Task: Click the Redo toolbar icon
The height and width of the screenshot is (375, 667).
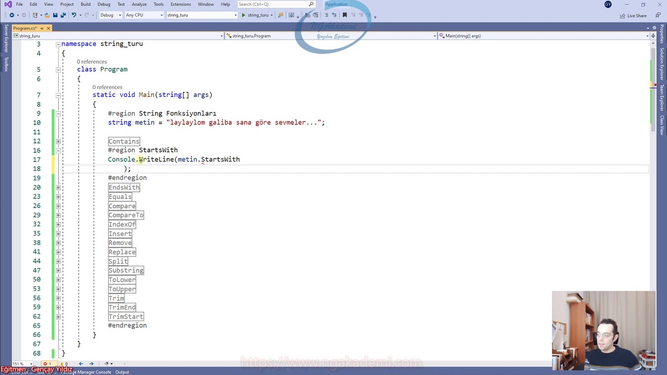Action: point(87,15)
